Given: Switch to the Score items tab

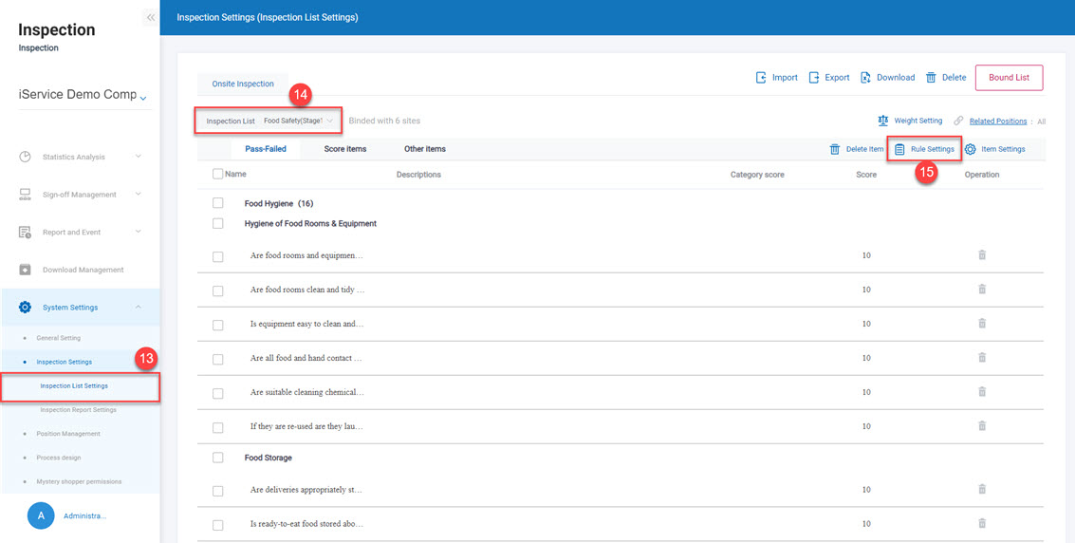Looking at the screenshot, I should [345, 149].
